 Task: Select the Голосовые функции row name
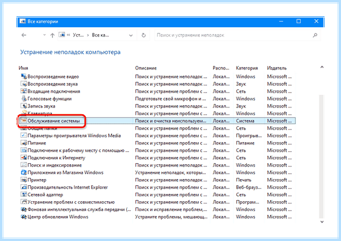point(49,99)
